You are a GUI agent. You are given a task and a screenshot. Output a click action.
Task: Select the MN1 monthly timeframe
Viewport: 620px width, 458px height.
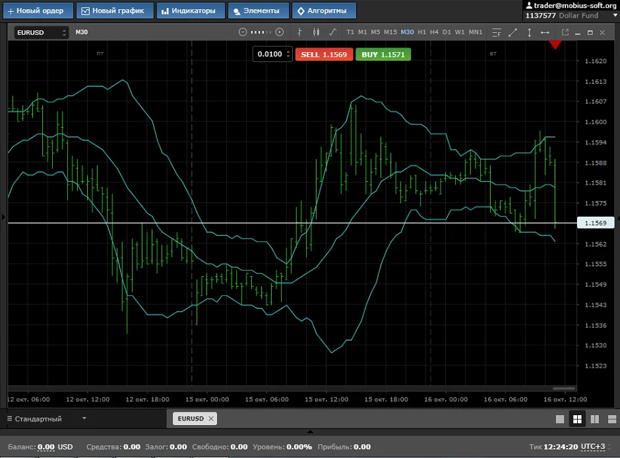[476, 32]
